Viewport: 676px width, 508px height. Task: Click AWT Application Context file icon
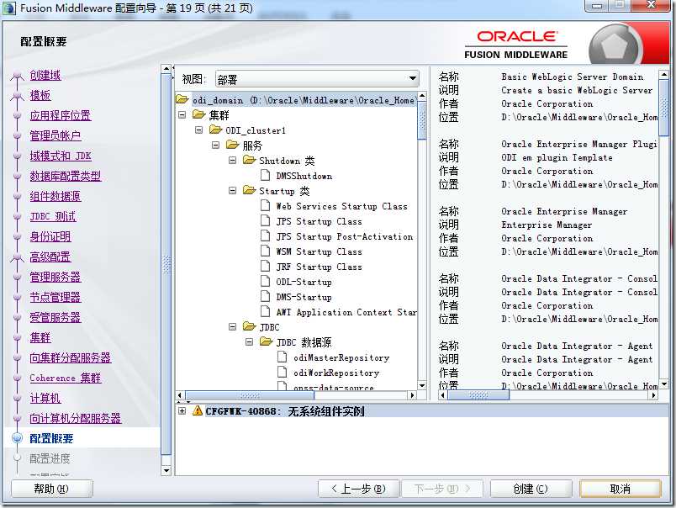pyautogui.click(x=266, y=311)
